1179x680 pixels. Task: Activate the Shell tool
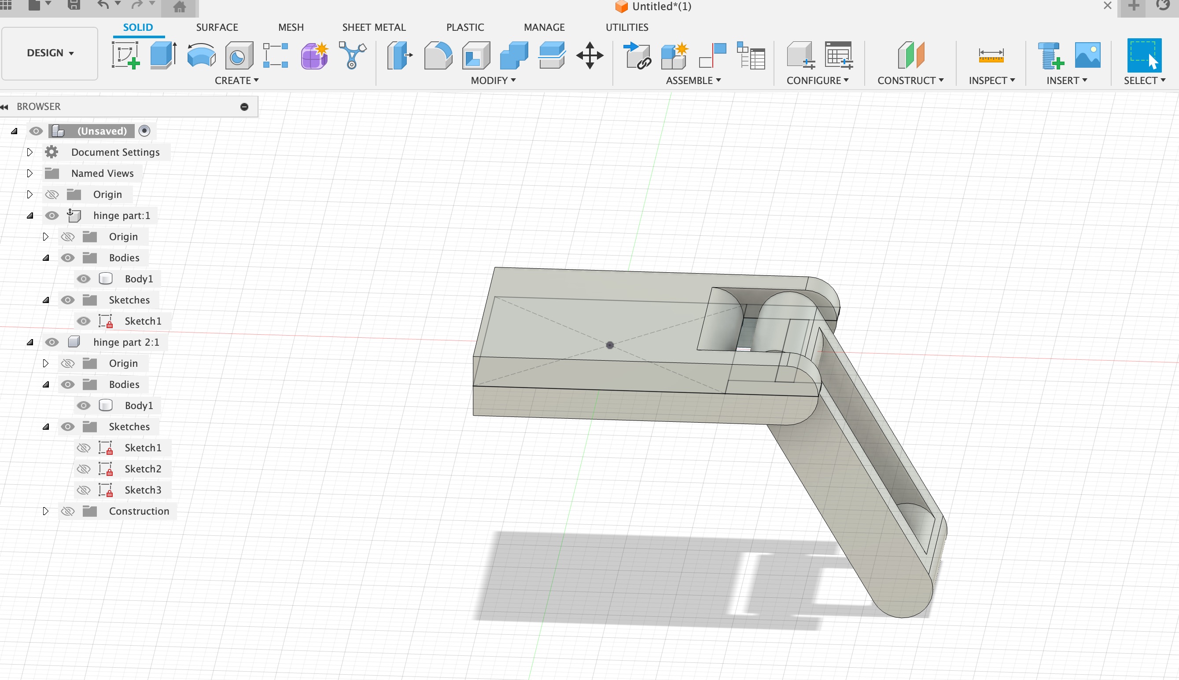click(476, 55)
